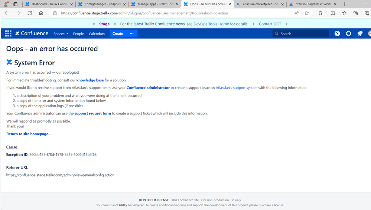Open DevOps Tools Home link in banner

click(211, 24)
